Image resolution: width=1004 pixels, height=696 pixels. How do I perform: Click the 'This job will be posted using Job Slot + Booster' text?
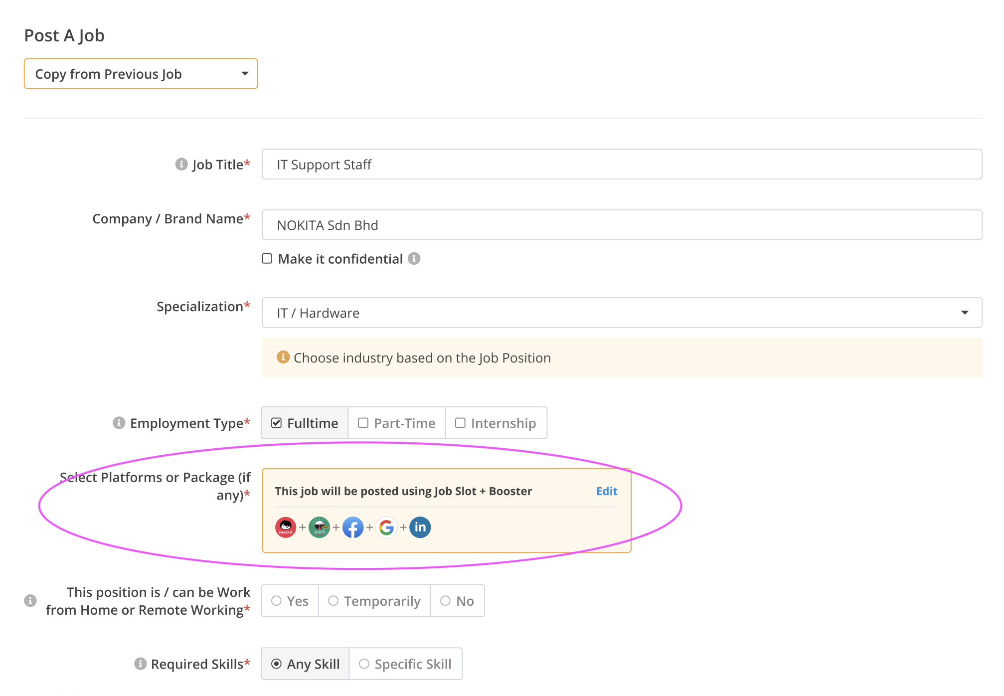(403, 491)
